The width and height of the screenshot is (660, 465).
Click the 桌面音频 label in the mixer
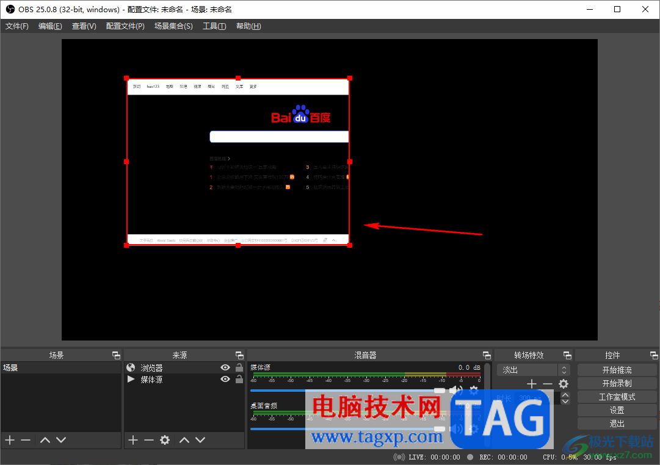coord(264,406)
